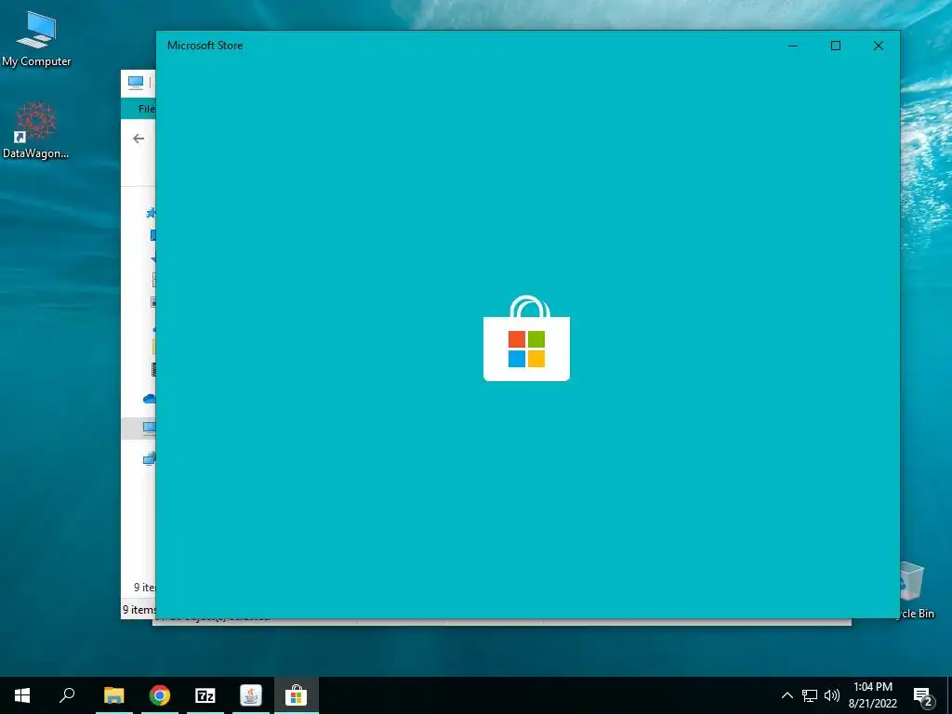Viewport: 952px width, 714px height.
Task: Open the Windows Start menu
Action: [22, 695]
